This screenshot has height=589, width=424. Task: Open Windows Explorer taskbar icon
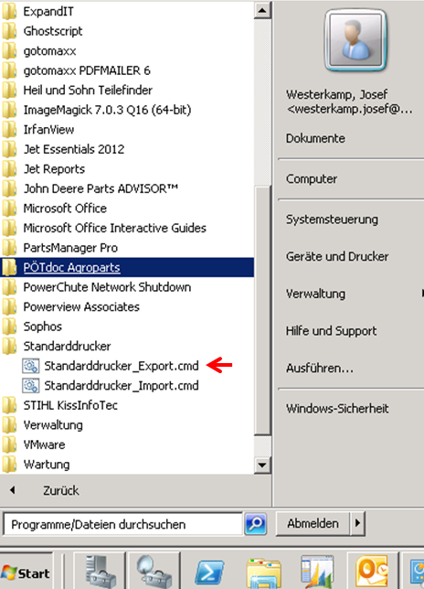pyautogui.click(x=263, y=573)
